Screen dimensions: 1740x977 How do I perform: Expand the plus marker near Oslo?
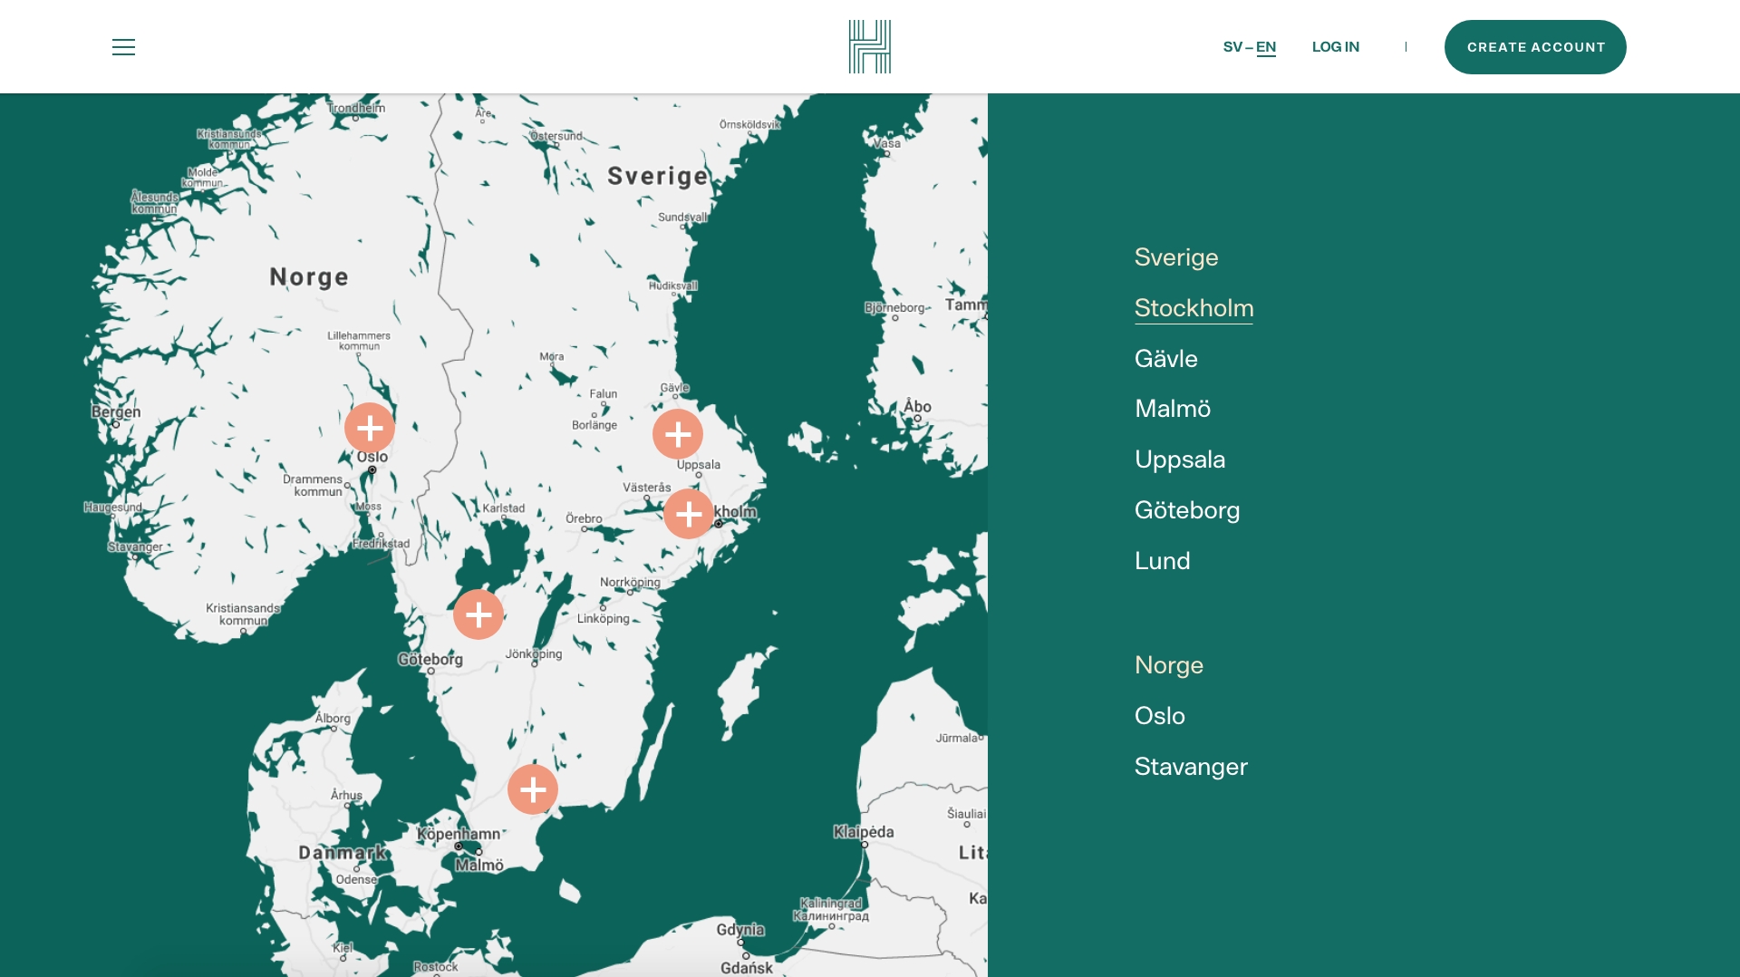tap(370, 428)
